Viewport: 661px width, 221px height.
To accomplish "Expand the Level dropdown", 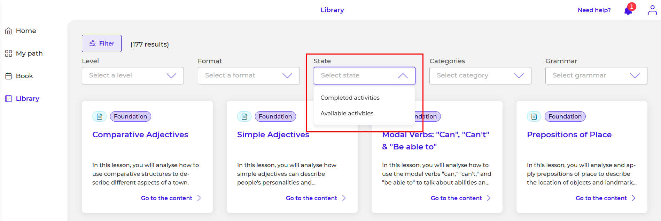I will click(x=133, y=76).
